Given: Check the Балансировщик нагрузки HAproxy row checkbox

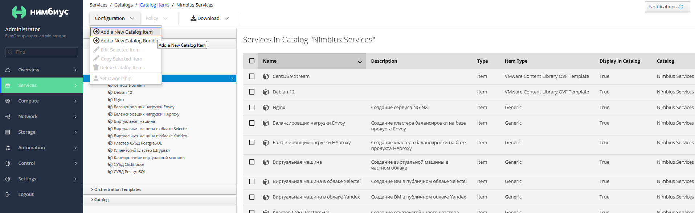Looking at the screenshot, I should (x=252, y=142).
